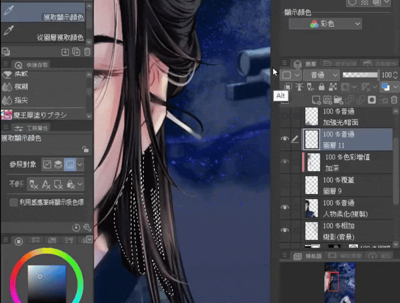Switch to 工具屬性 tool property tab
This screenshot has height=303, width=400.
[31, 128]
